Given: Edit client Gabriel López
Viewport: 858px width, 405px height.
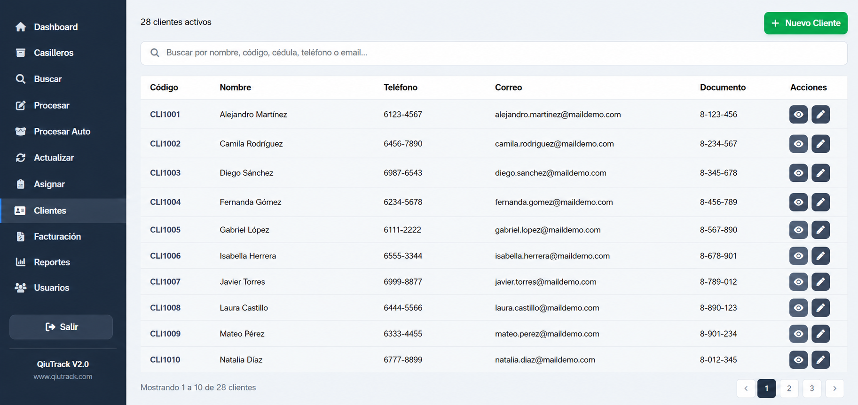Looking at the screenshot, I should click(820, 230).
